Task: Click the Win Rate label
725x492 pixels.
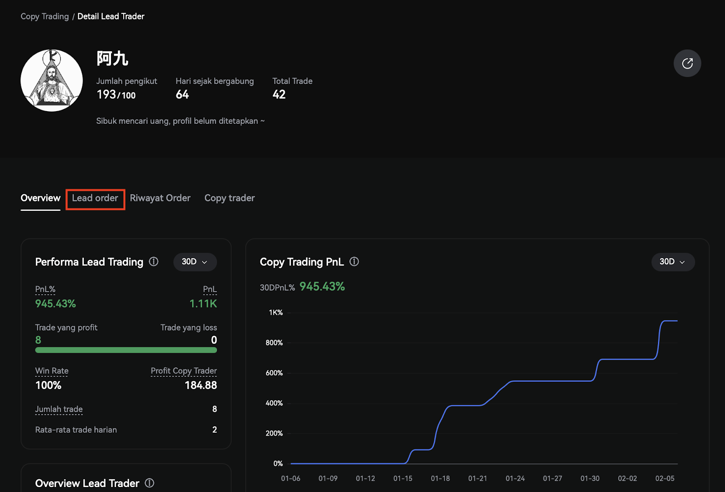Action: click(x=52, y=371)
